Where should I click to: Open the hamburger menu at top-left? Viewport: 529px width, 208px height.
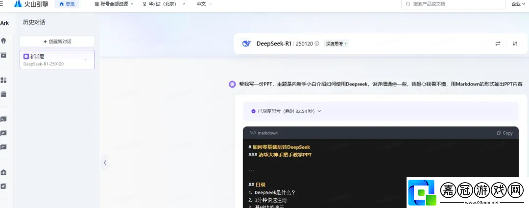click(x=1, y=4)
